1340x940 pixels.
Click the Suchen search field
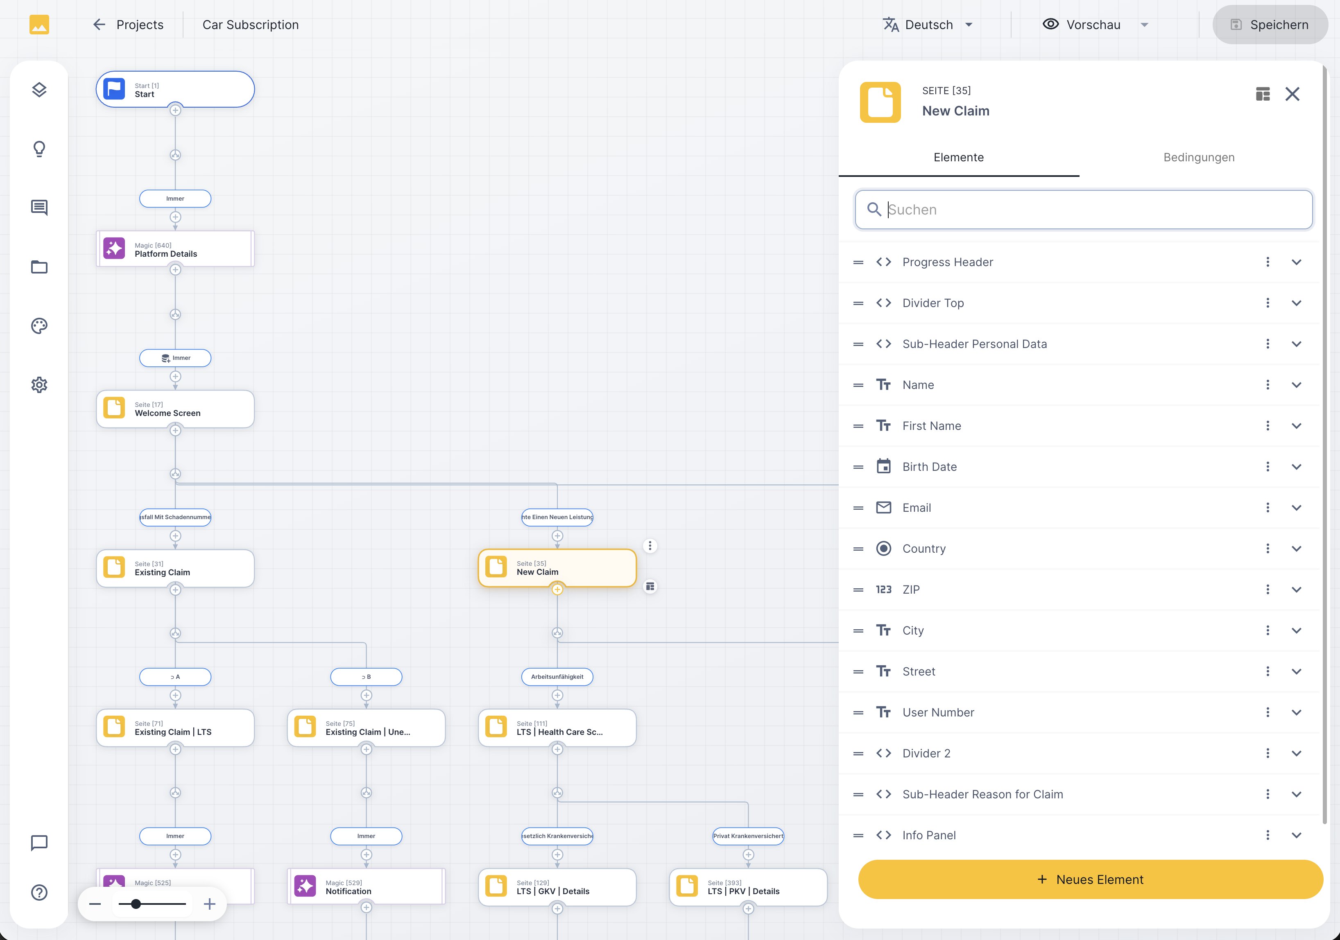pos(1084,210)
